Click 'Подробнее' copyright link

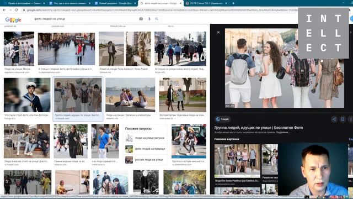283,133
